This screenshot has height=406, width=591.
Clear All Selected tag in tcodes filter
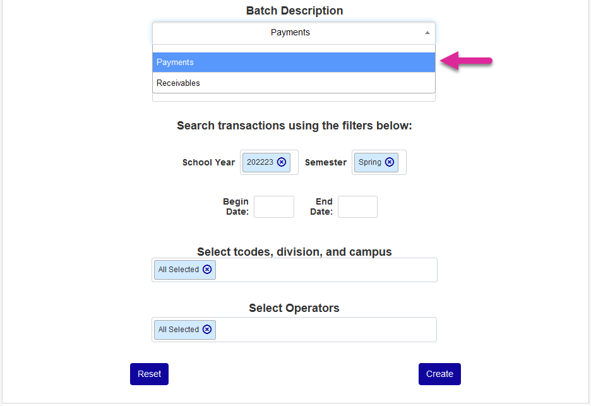(207, 270)
